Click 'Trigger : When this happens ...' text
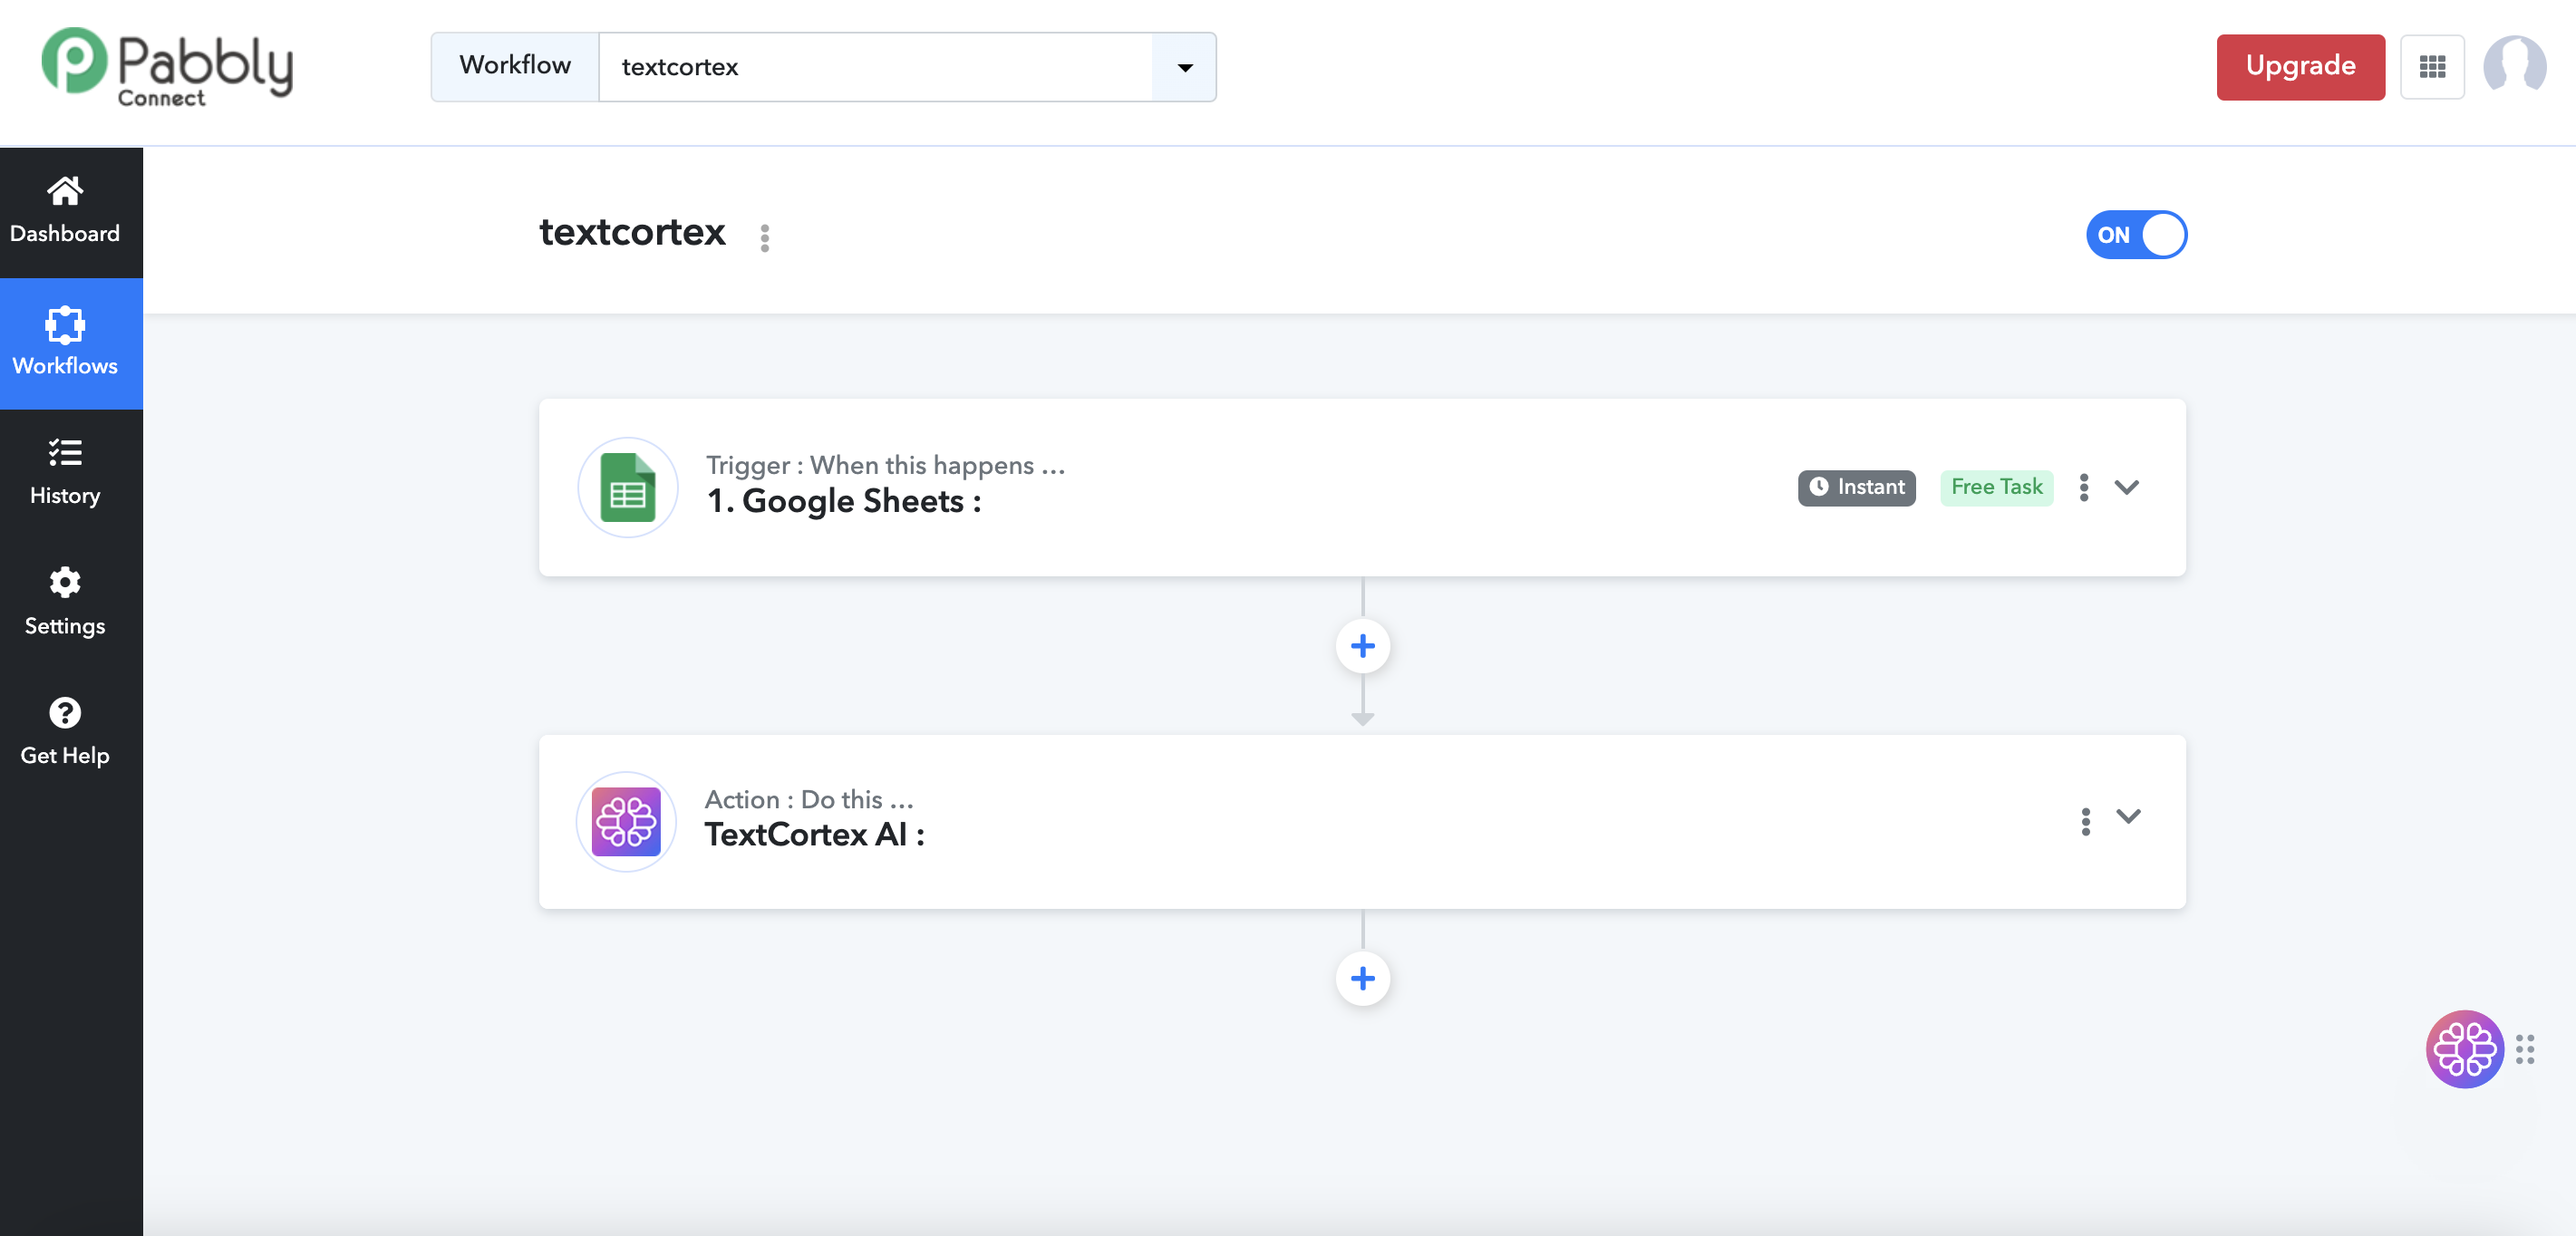Viewport: 2576px width, 1236px height. (x=885, y=465)
